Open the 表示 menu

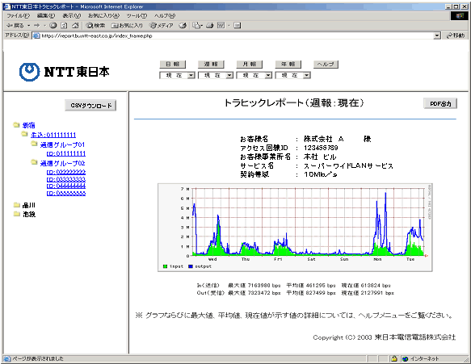coord(71,15)
